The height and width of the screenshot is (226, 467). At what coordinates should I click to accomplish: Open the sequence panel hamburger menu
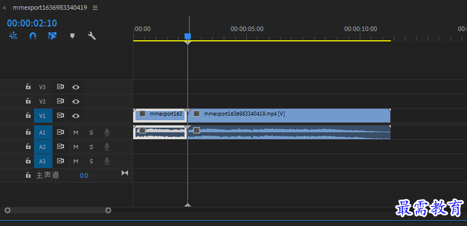(x=95, y=8)
